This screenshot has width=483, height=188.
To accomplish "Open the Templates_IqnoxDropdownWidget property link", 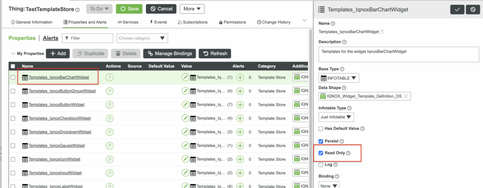I will click(57, 132).
